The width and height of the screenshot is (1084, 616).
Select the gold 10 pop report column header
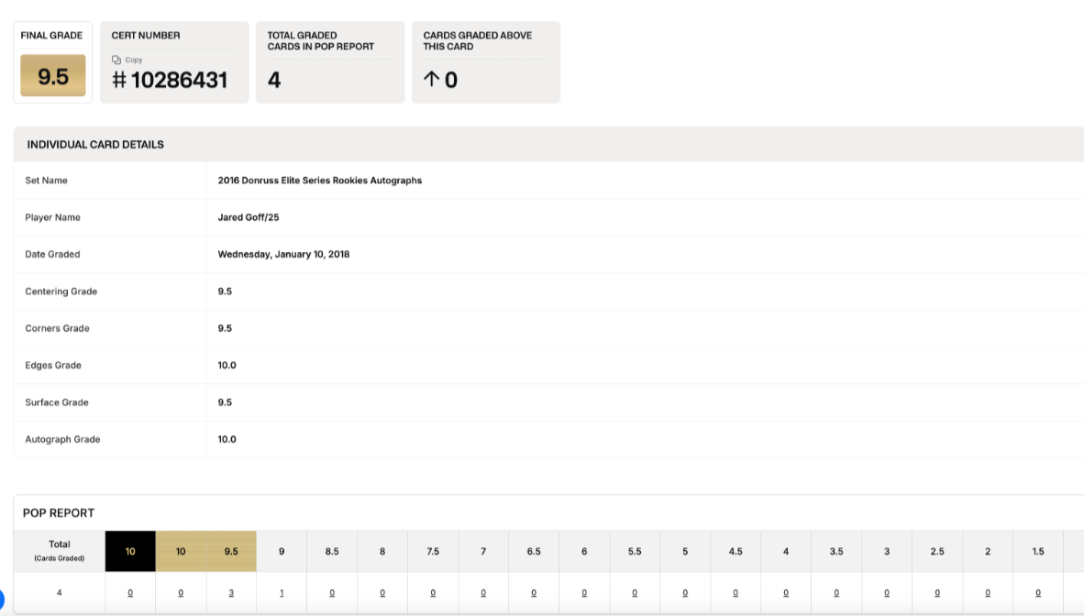181,551
